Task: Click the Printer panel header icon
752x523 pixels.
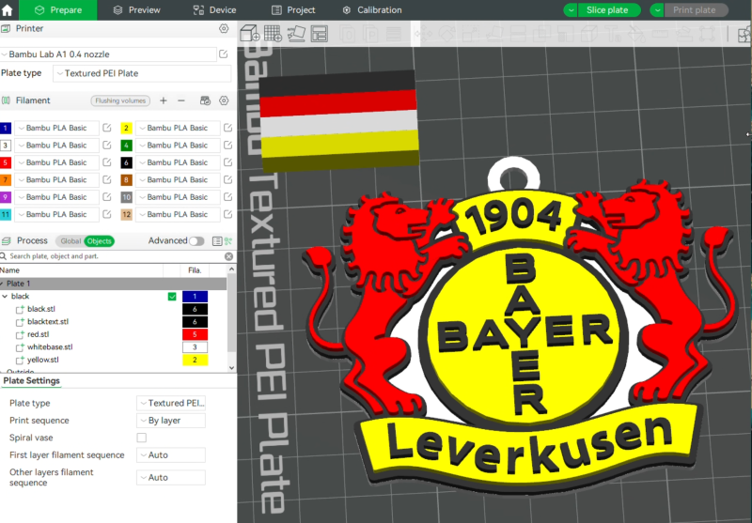Action: [x=6, y=29]
